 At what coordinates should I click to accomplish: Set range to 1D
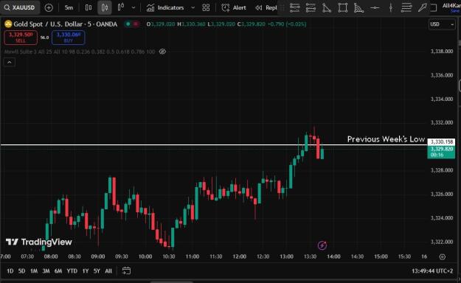click(x=10, y=271)
